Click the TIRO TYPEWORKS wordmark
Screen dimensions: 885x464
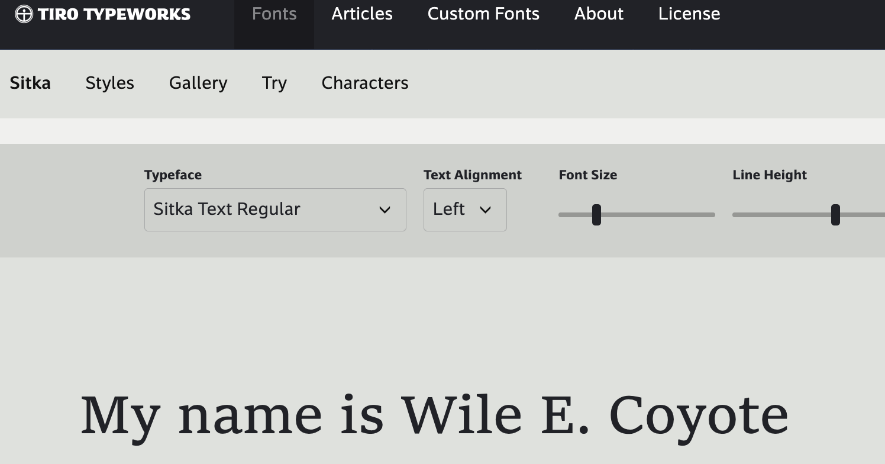coord(114,14)
